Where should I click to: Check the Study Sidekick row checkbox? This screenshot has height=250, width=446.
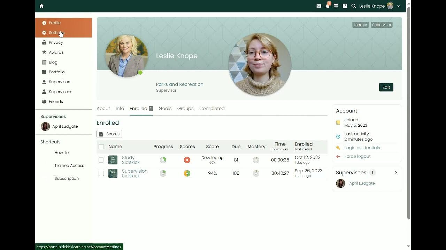[101, 160]
